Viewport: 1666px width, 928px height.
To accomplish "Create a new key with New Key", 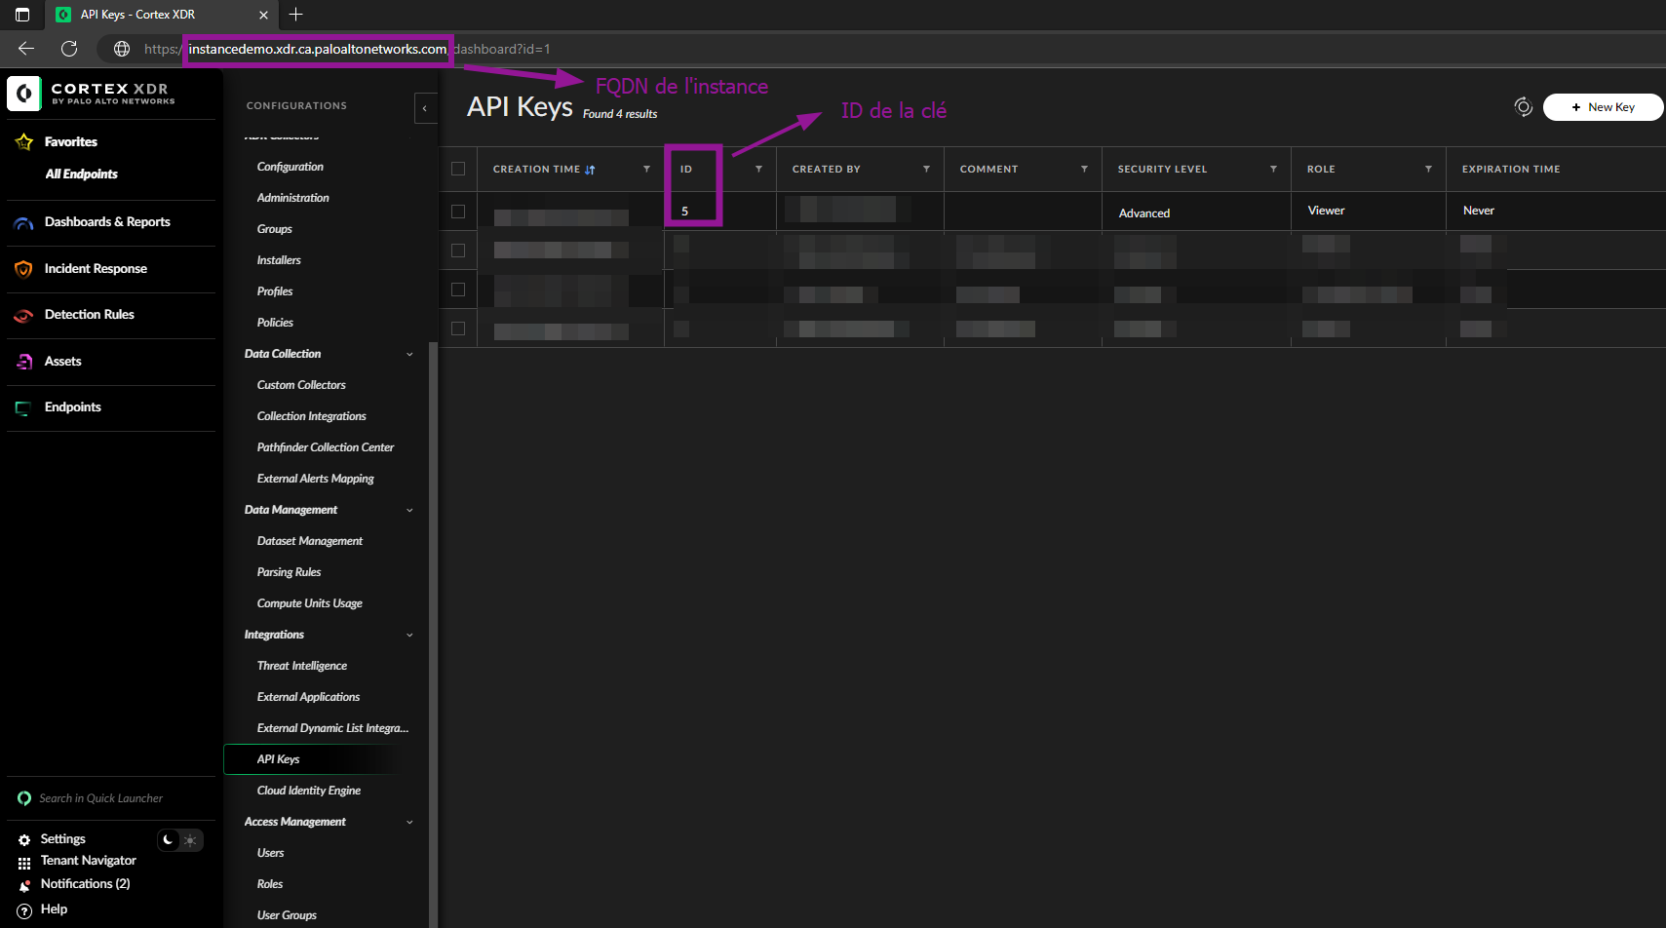I will (x=1603, y=107).
